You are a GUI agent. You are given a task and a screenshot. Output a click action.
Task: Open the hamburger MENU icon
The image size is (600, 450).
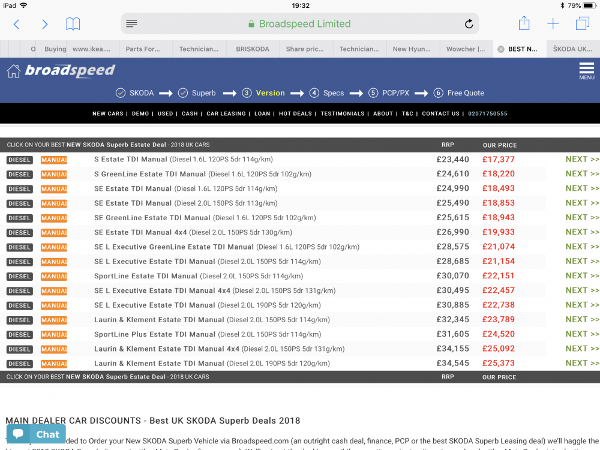586,71
